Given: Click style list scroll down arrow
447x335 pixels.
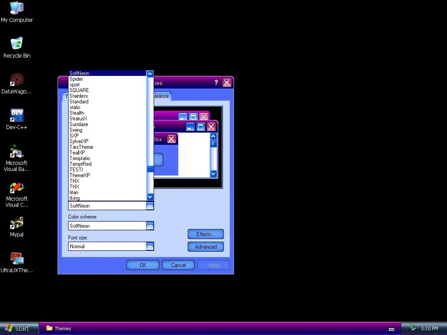Looking at the screenshot, I should pyautogui.click(x=150, y=197).
